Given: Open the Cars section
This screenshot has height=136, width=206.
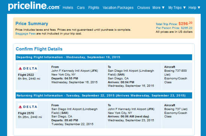Looking at the screenshot, I should tap(81, 7).
